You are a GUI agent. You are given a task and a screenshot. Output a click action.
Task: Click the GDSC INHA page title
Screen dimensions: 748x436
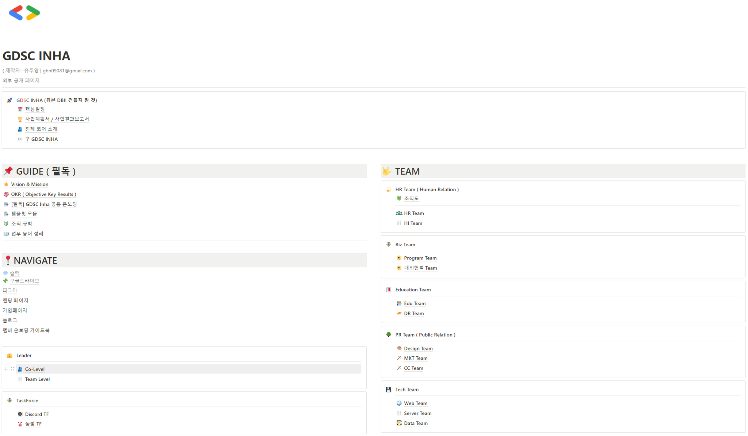[x=37, y=56]
